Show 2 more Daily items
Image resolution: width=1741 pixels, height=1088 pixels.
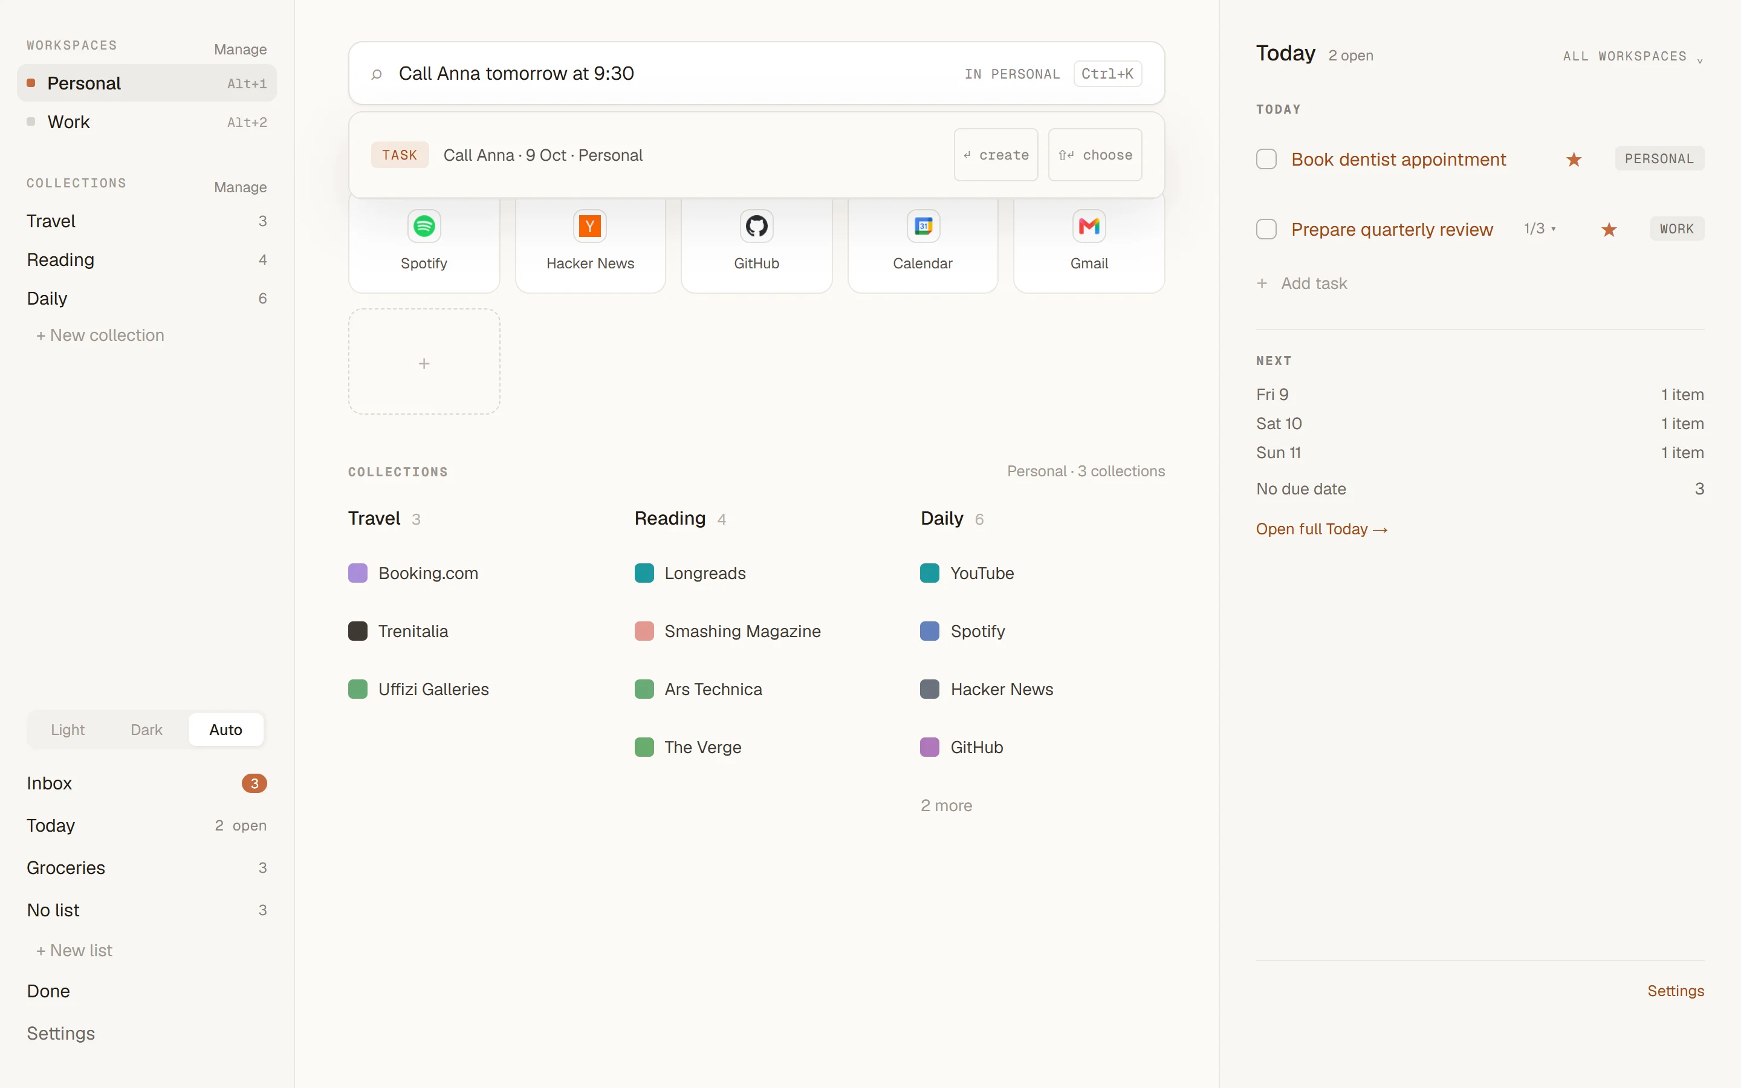click(946, 805)
